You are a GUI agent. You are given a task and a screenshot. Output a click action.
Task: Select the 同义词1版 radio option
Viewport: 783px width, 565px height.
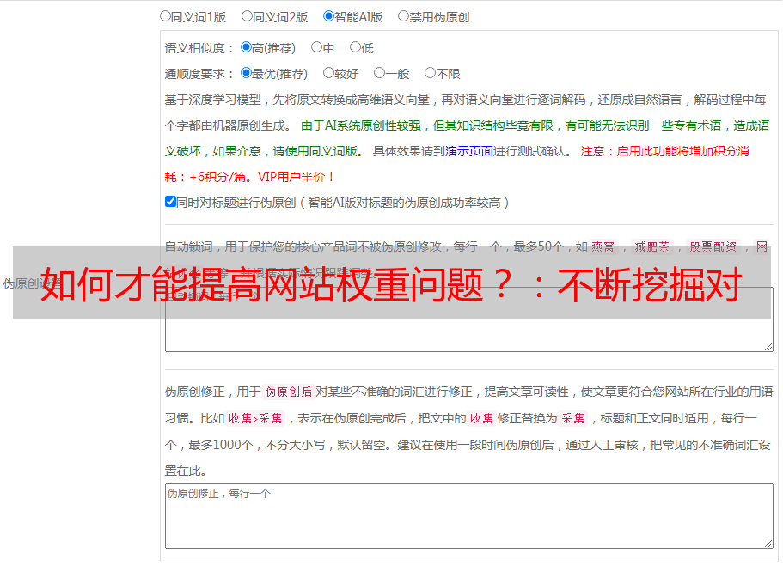165,16
